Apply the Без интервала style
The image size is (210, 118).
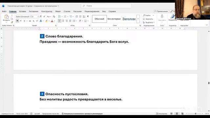114,19
